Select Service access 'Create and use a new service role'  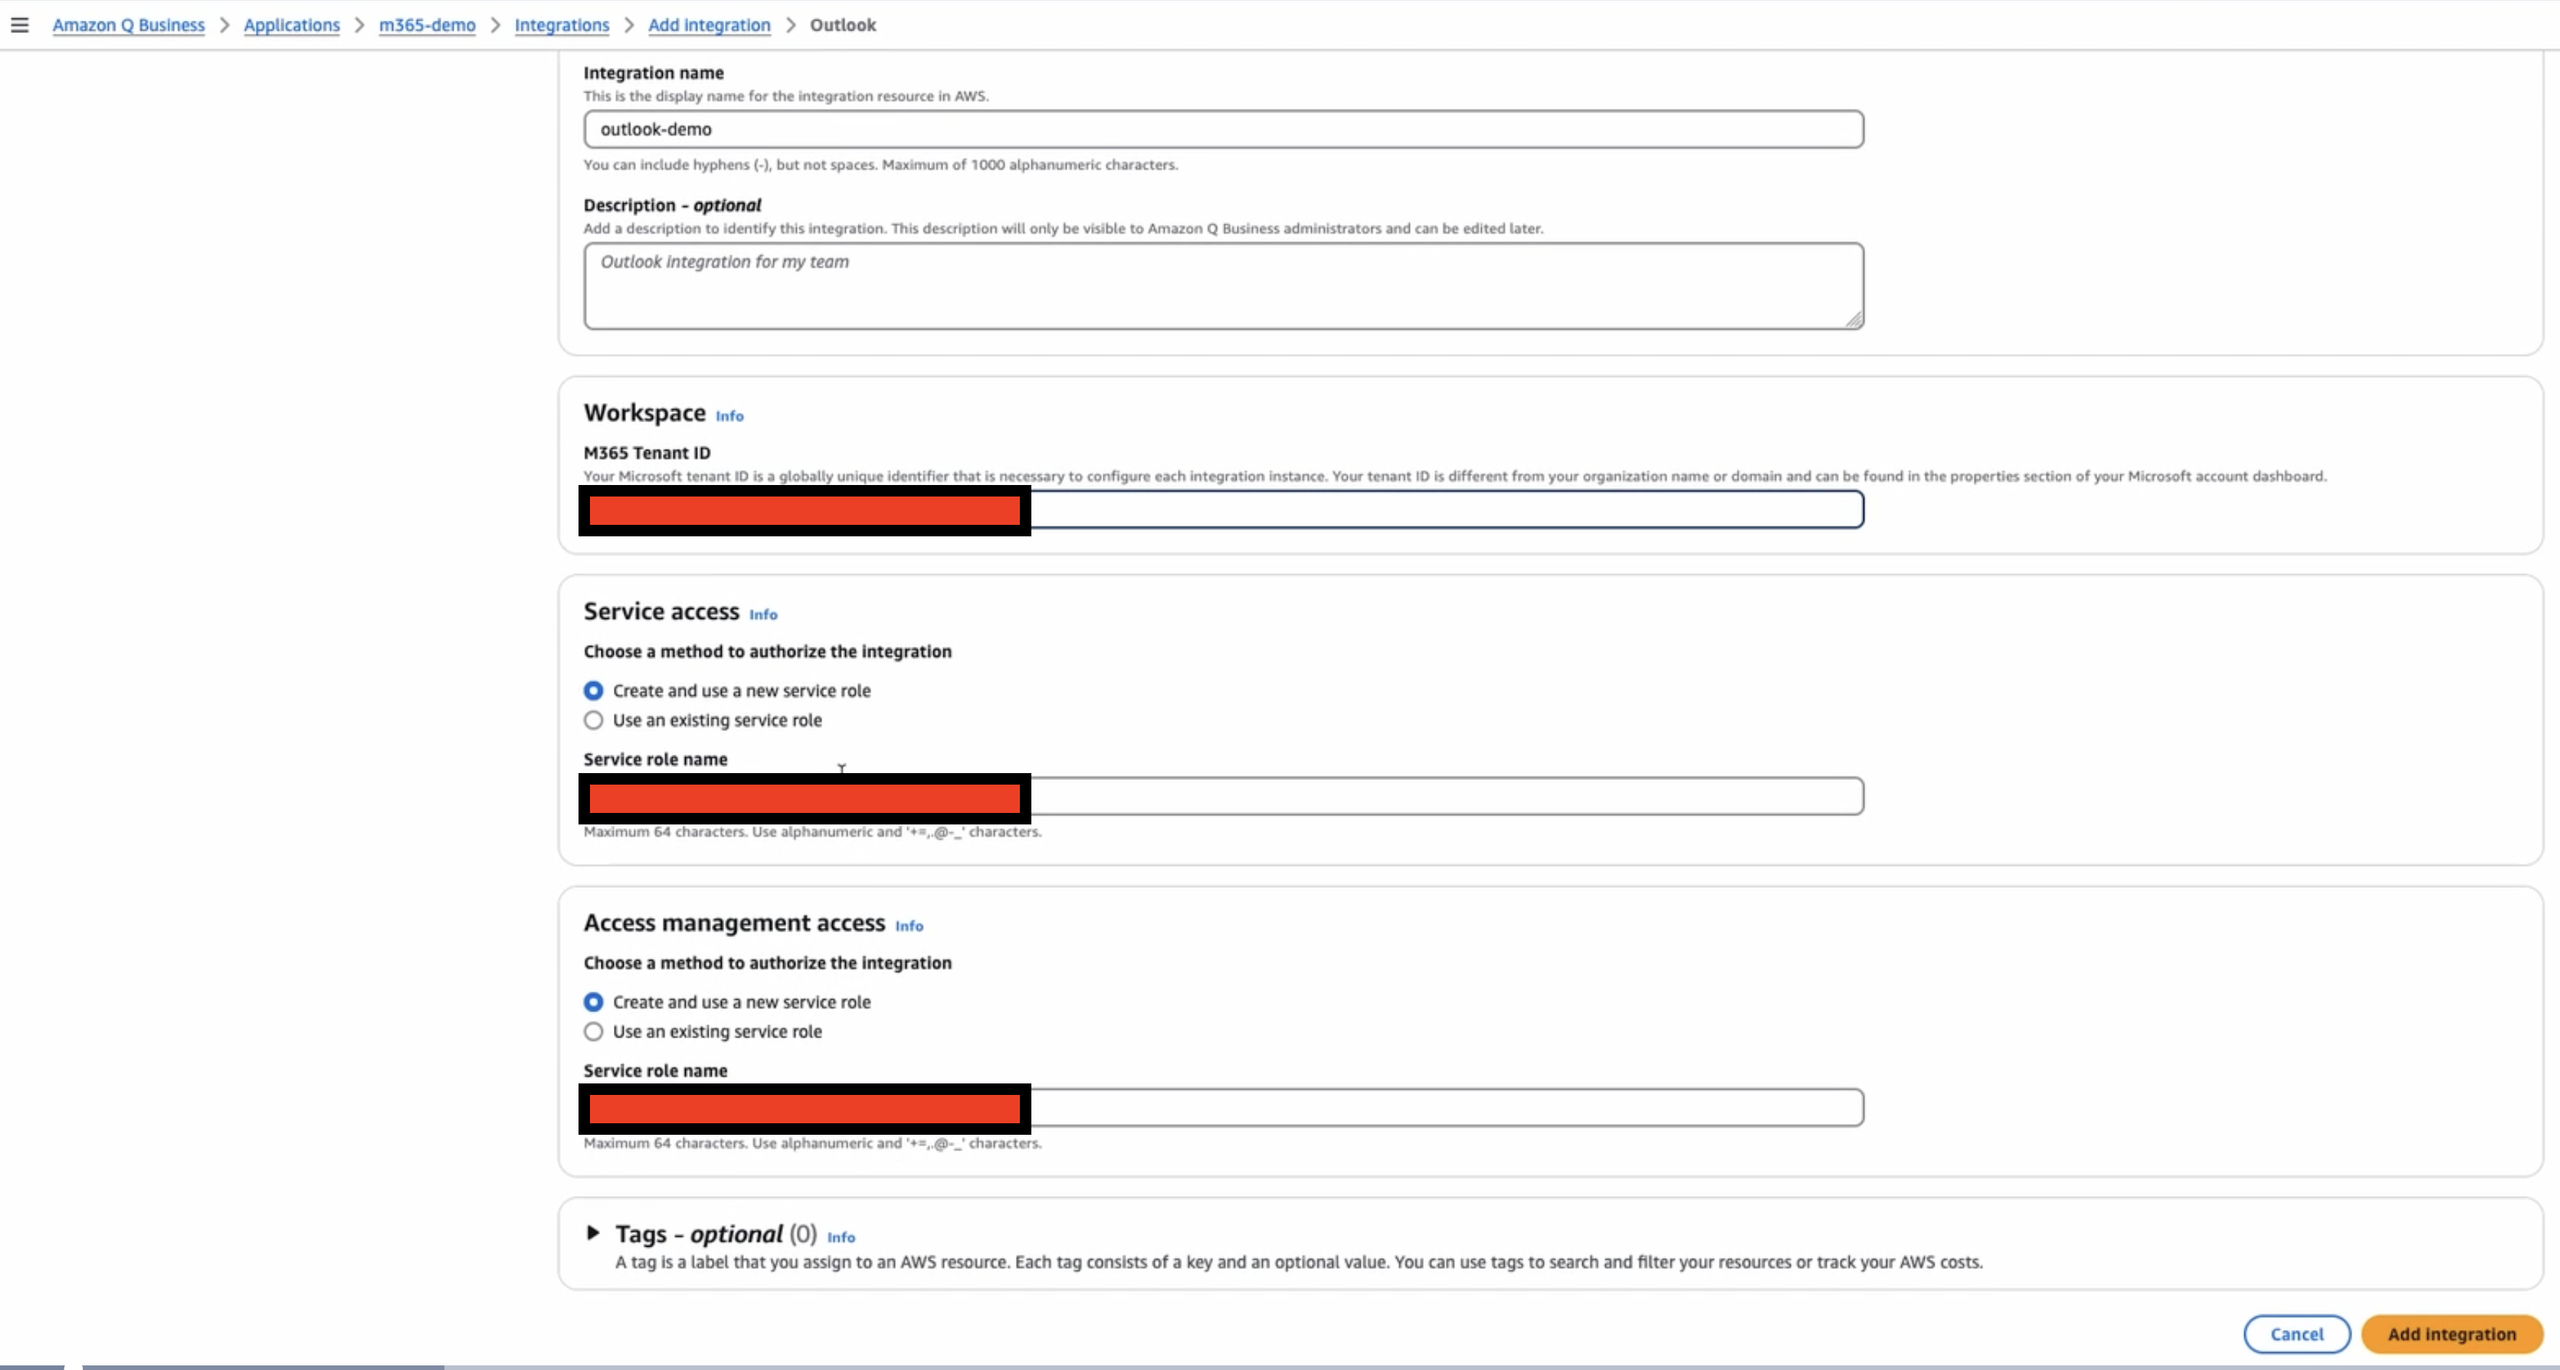(593, 690)
